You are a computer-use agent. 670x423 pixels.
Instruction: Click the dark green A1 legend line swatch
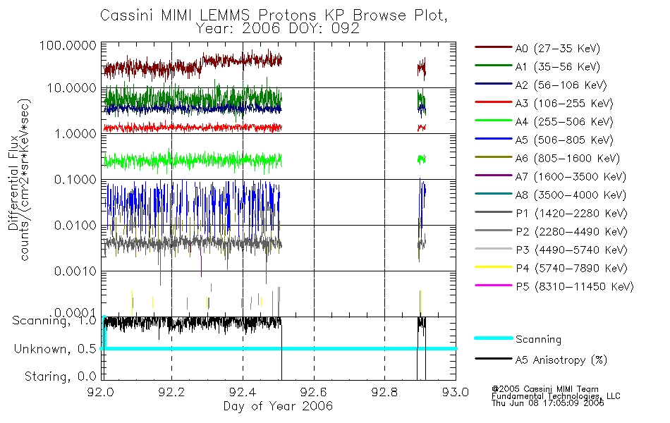coord(494,66)
